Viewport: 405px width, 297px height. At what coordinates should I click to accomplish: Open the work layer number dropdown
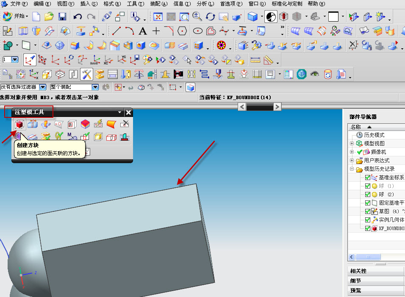[x=15, y=60]
